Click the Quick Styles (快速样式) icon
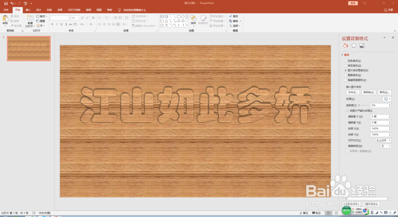Screen dimensions: 398x217 point(203,18)
